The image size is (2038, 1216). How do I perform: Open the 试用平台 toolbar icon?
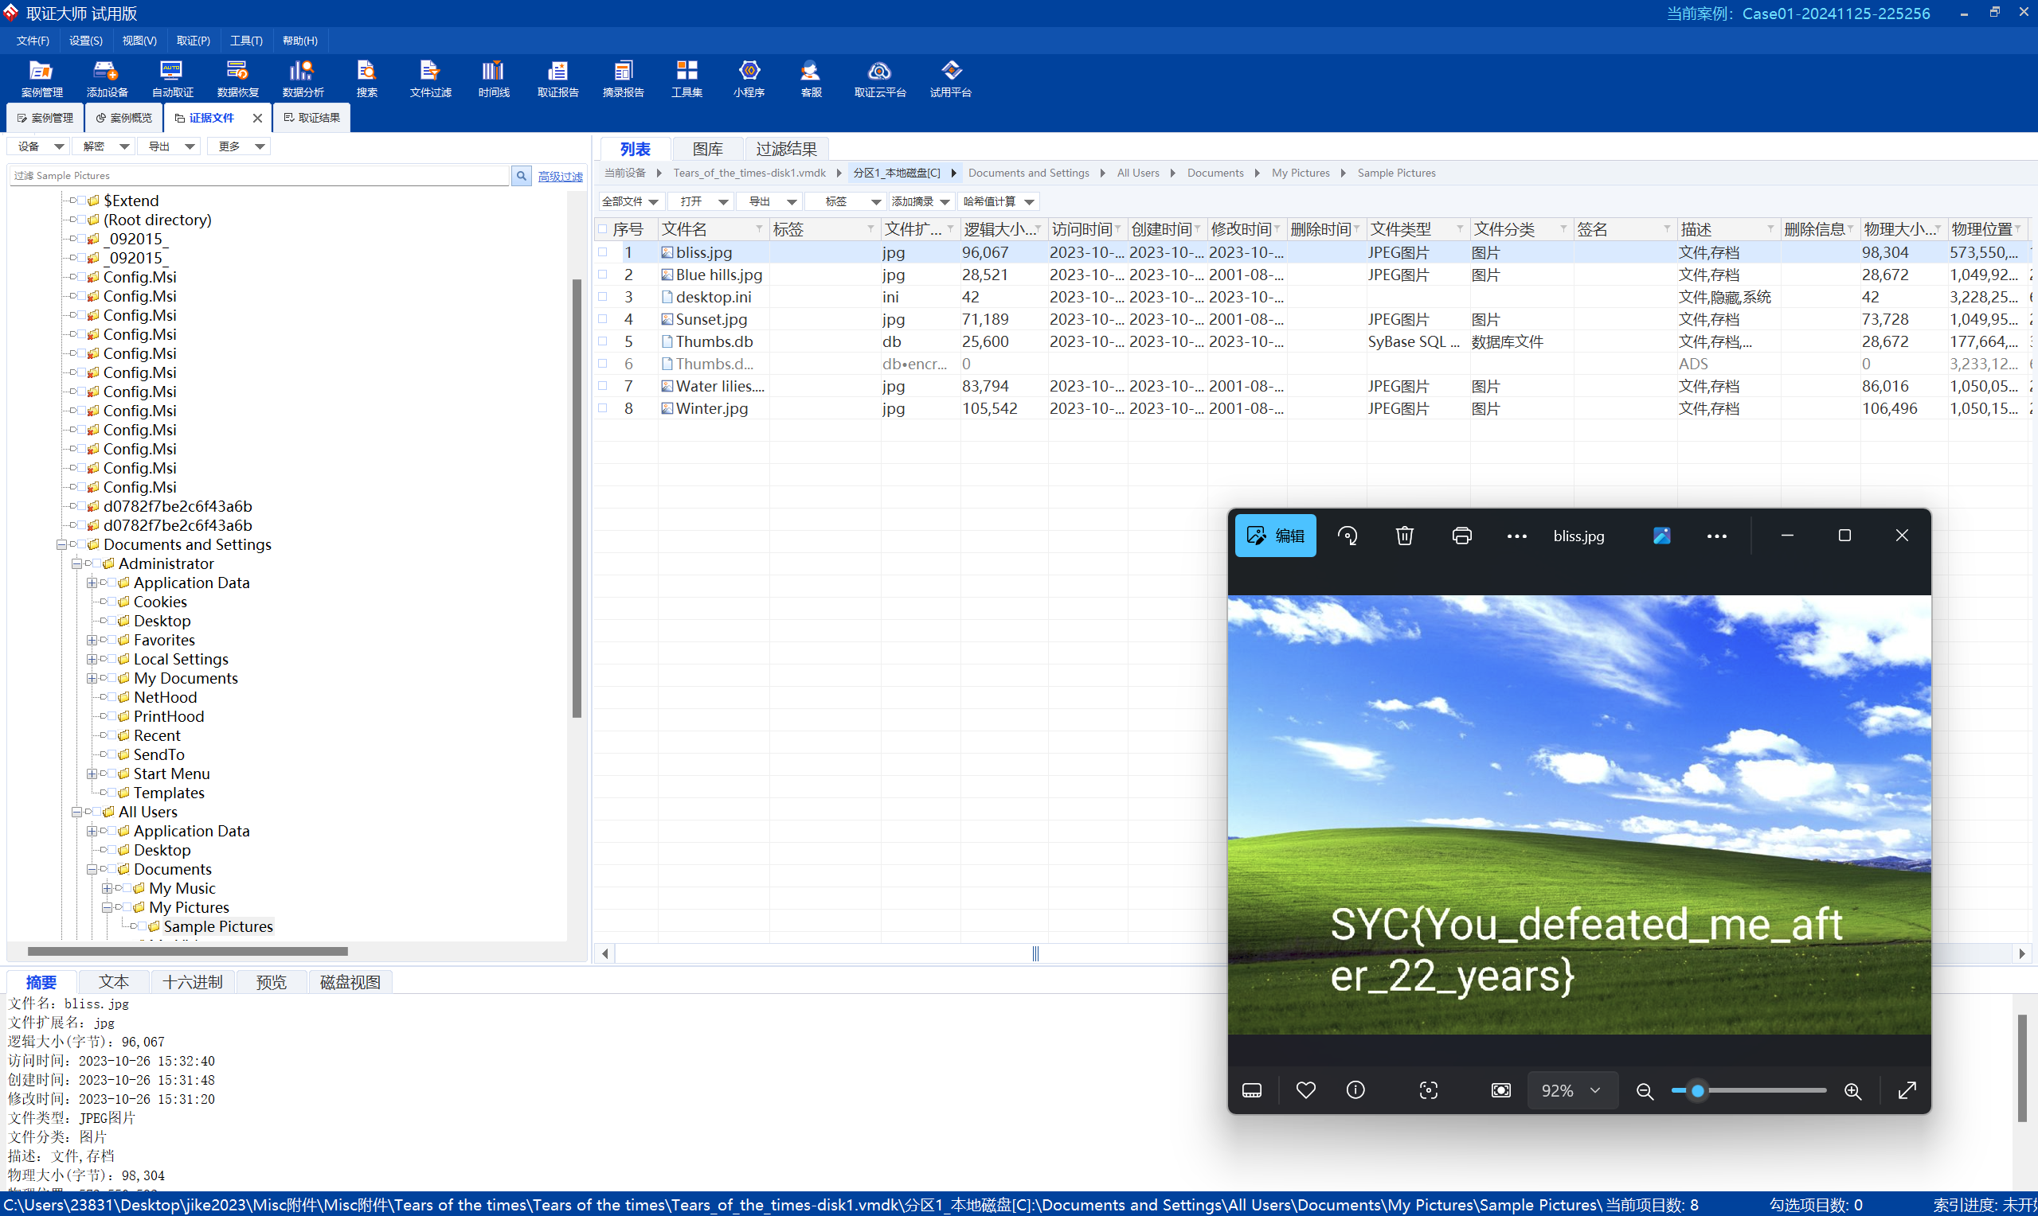coord(951,79)
